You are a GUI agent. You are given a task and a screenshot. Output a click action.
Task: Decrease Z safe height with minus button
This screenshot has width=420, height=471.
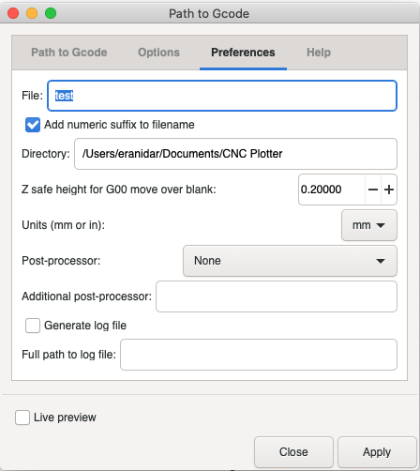pyautogui.click(x=373, y=190)
